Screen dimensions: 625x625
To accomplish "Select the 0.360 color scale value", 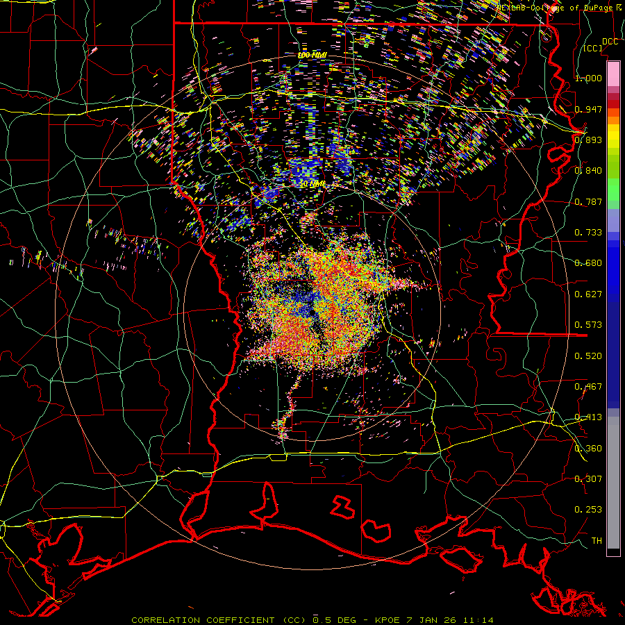I will click(x=588, y=449).
